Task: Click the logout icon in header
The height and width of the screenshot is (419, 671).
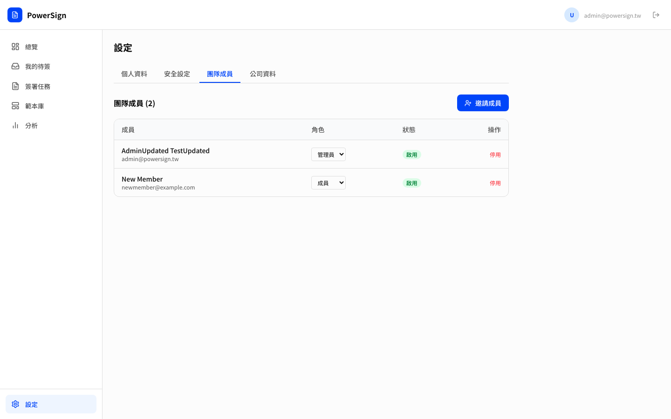Action: 656,15
